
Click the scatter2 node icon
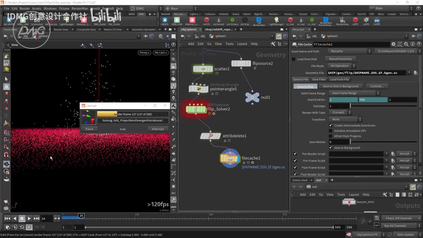203,69
